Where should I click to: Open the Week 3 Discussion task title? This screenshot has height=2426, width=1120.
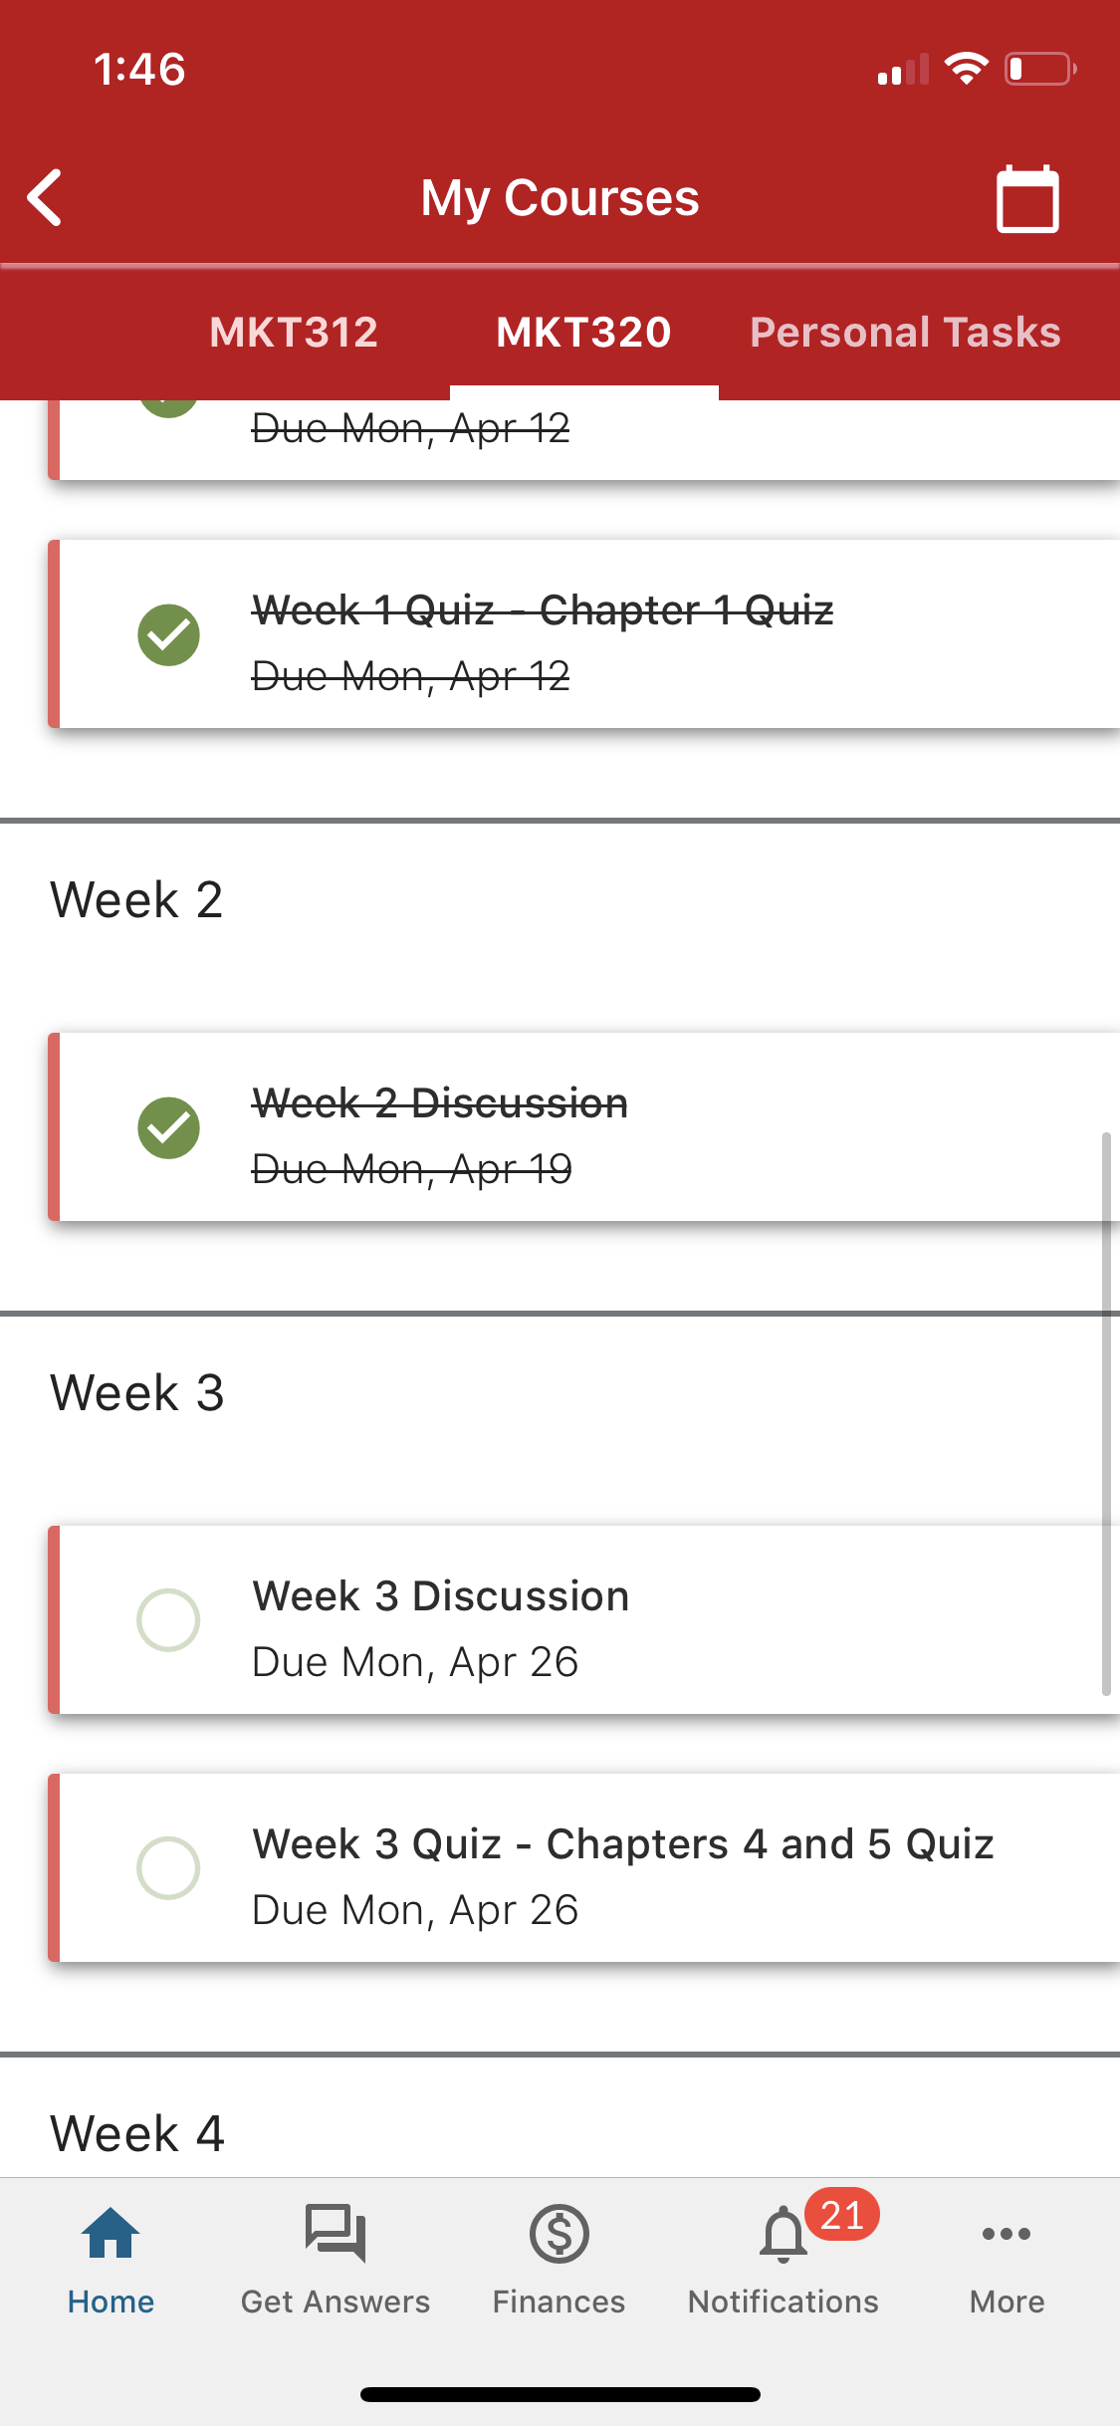tap(441, 1596)
